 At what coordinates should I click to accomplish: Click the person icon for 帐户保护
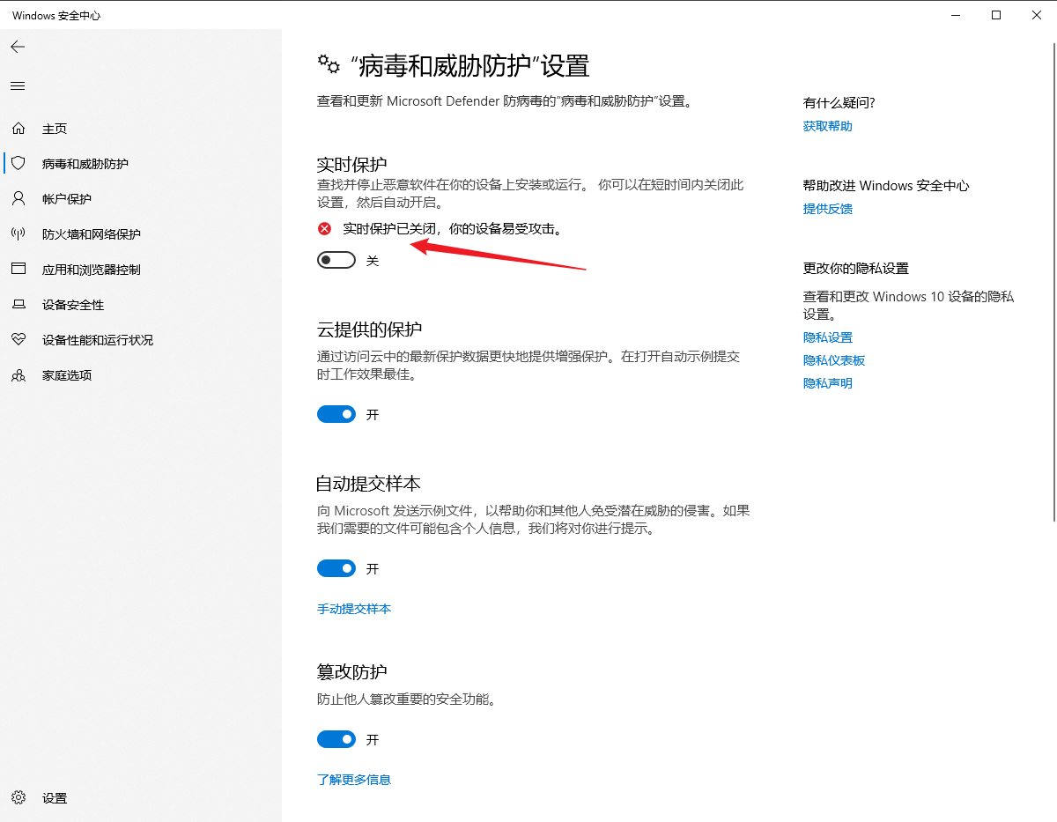pos(18,199)
